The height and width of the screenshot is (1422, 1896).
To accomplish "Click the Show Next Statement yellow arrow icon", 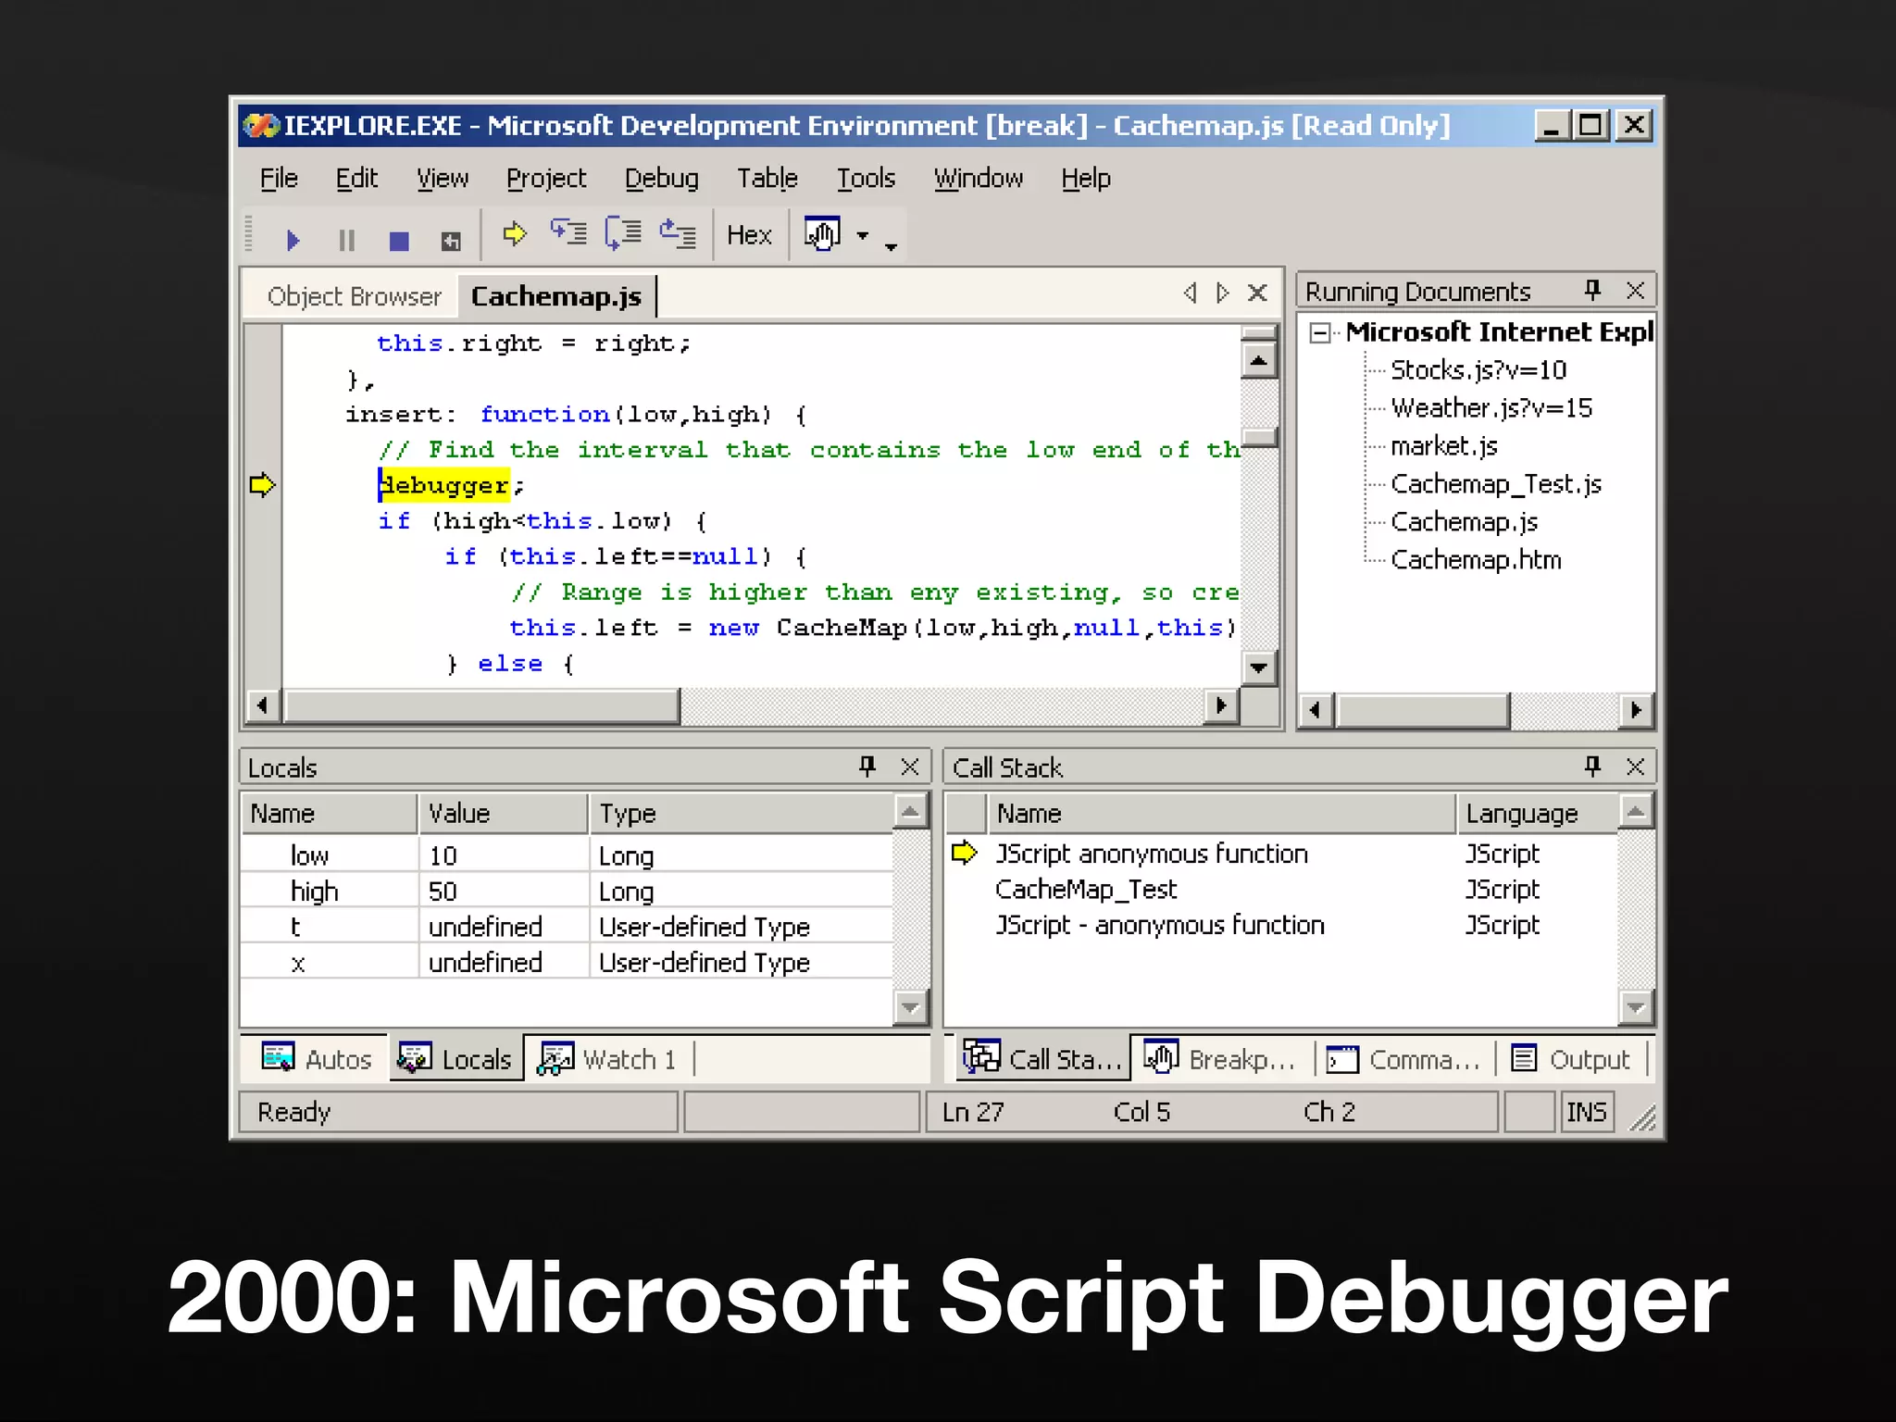I will 515,234.
